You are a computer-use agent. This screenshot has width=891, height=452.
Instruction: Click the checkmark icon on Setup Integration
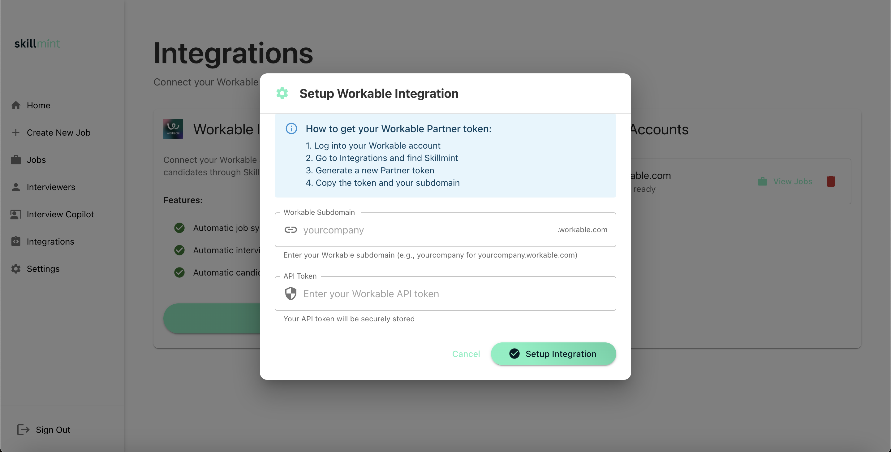click(514, 353)
